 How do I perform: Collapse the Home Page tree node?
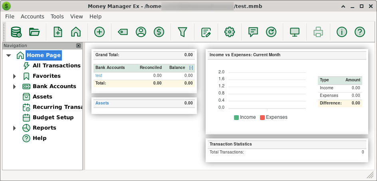tap(9, 55)
